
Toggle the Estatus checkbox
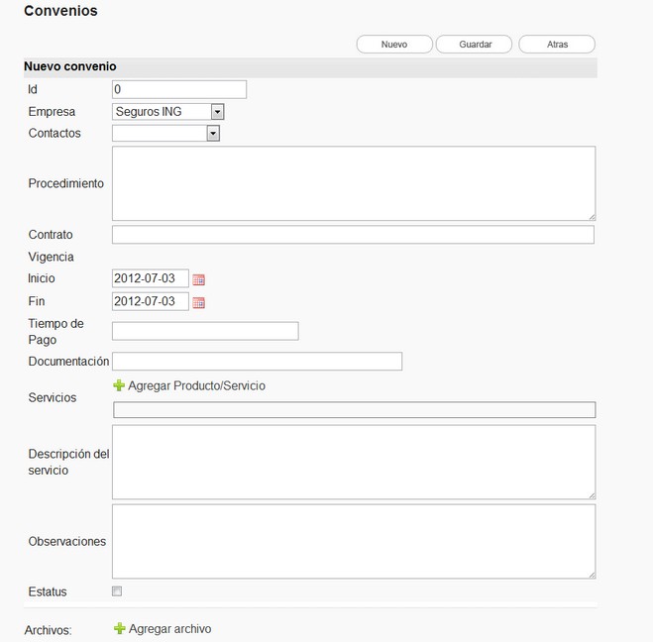click(x=117, y=591)
